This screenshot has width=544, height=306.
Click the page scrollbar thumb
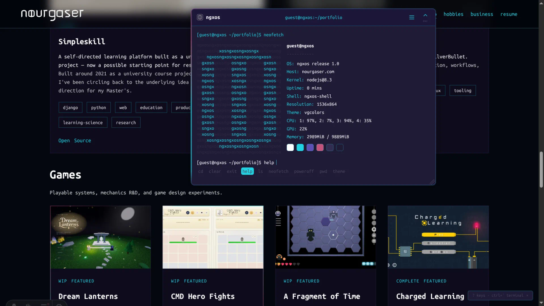(541, 169)
